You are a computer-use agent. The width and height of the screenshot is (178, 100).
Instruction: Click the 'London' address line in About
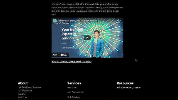tap(22, 94)
